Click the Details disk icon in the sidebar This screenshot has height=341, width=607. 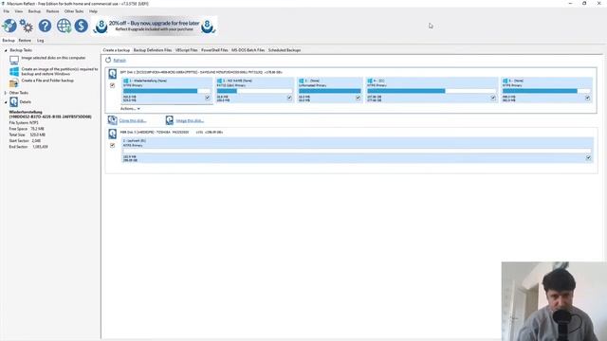[x=14, y=101]
